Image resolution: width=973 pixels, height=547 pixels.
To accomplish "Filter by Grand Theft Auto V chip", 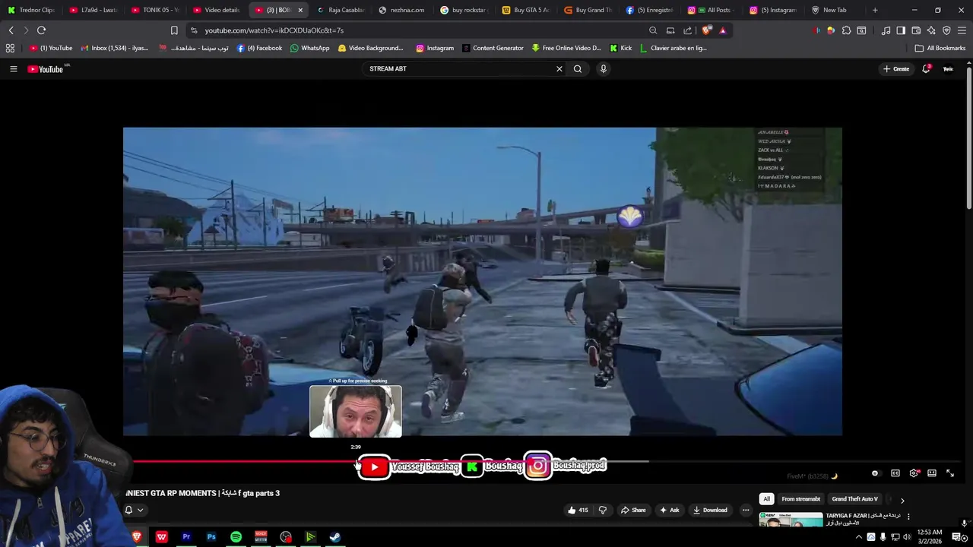I will coord(854,499).
